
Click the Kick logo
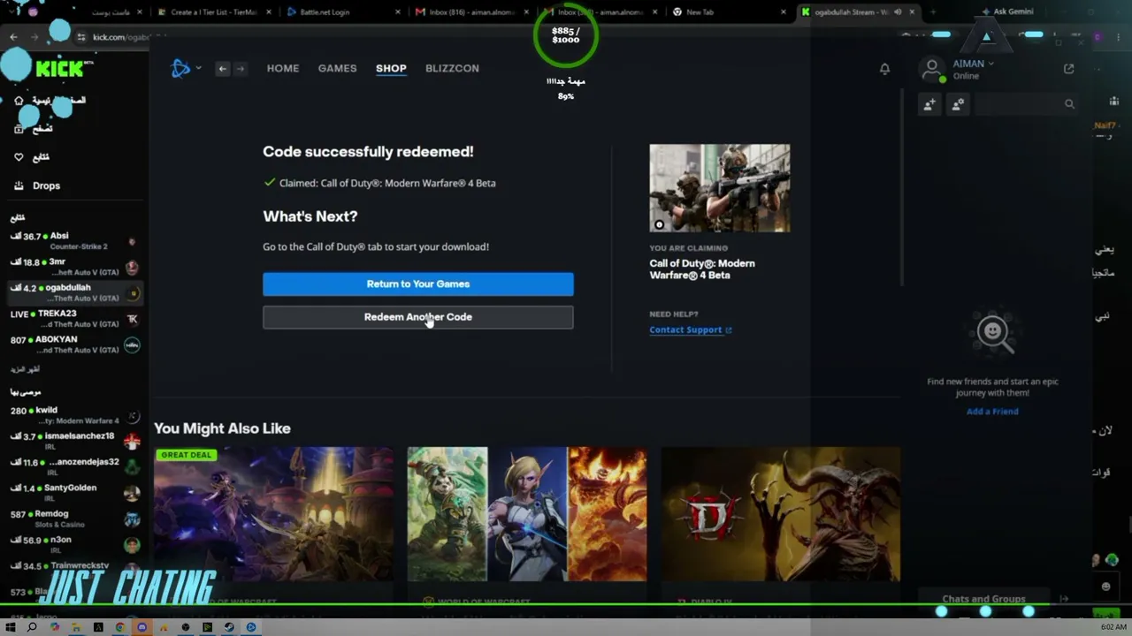(x=58, y=69)
